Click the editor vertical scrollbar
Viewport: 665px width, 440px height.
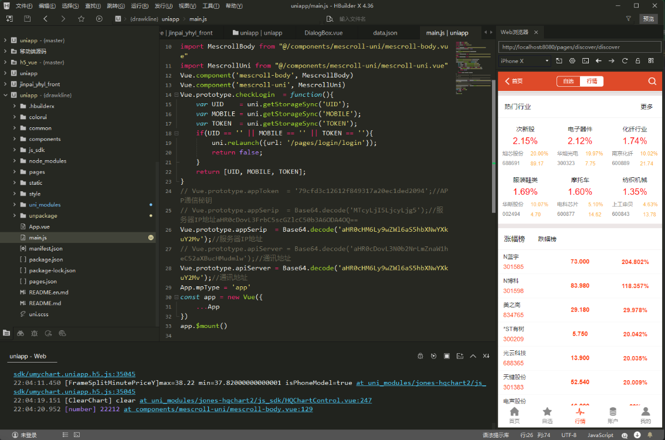(x=494, y=147)
